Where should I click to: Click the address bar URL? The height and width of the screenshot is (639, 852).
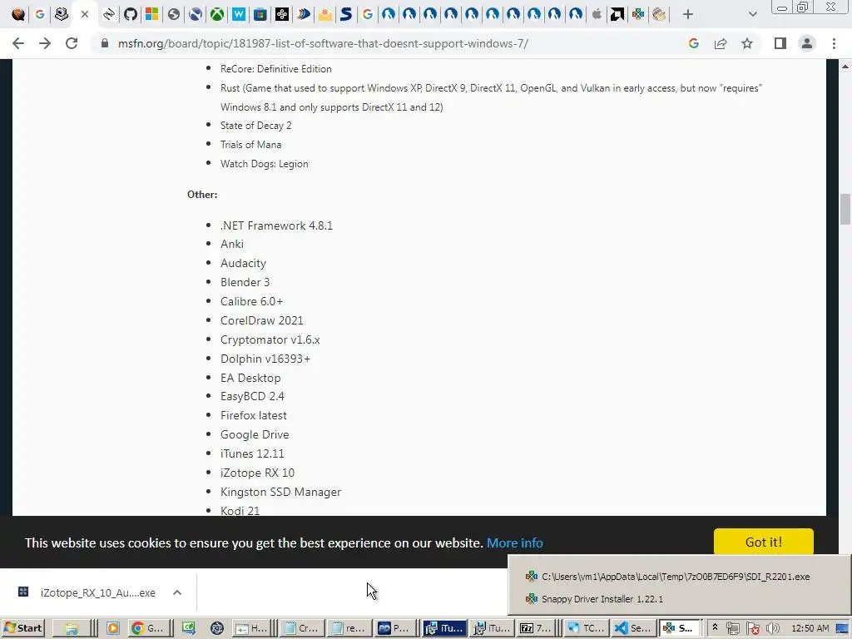click(323, 43)
